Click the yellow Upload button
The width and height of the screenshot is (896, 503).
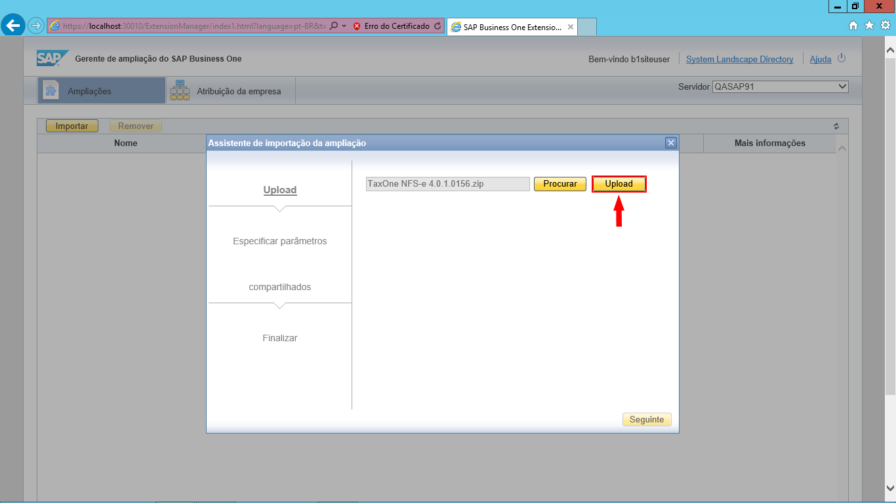click(x=619, y=184)
